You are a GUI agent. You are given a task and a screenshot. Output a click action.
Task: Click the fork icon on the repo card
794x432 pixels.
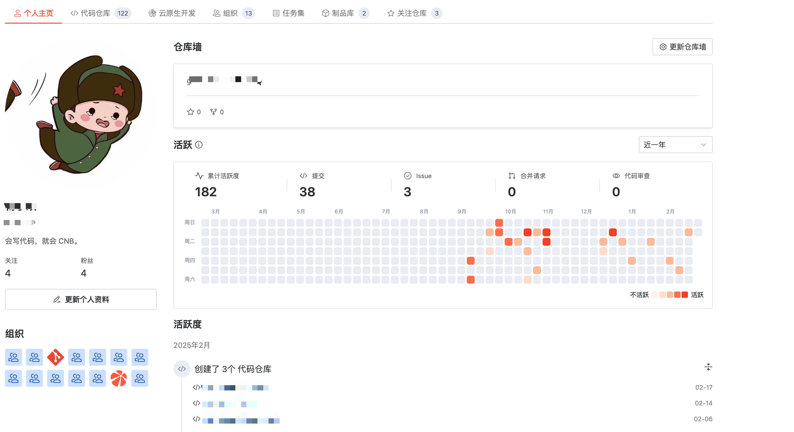[x=213, y=112]
